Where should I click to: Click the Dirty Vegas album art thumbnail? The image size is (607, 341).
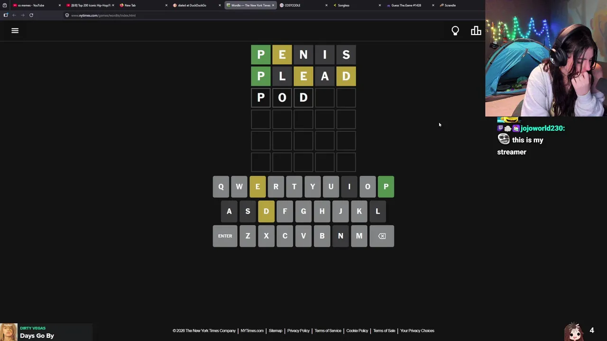pyautogui.click(x=9, y=332)
